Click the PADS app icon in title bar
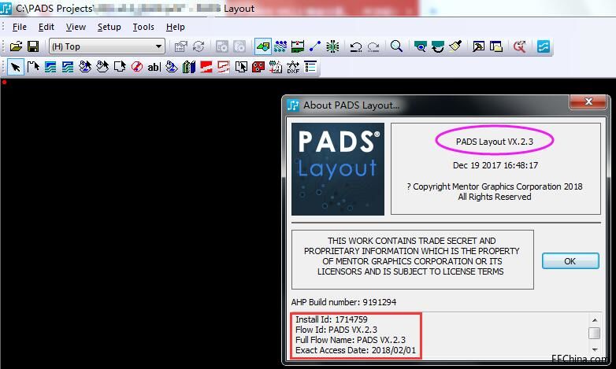616x369 pixels. point(6,8)
